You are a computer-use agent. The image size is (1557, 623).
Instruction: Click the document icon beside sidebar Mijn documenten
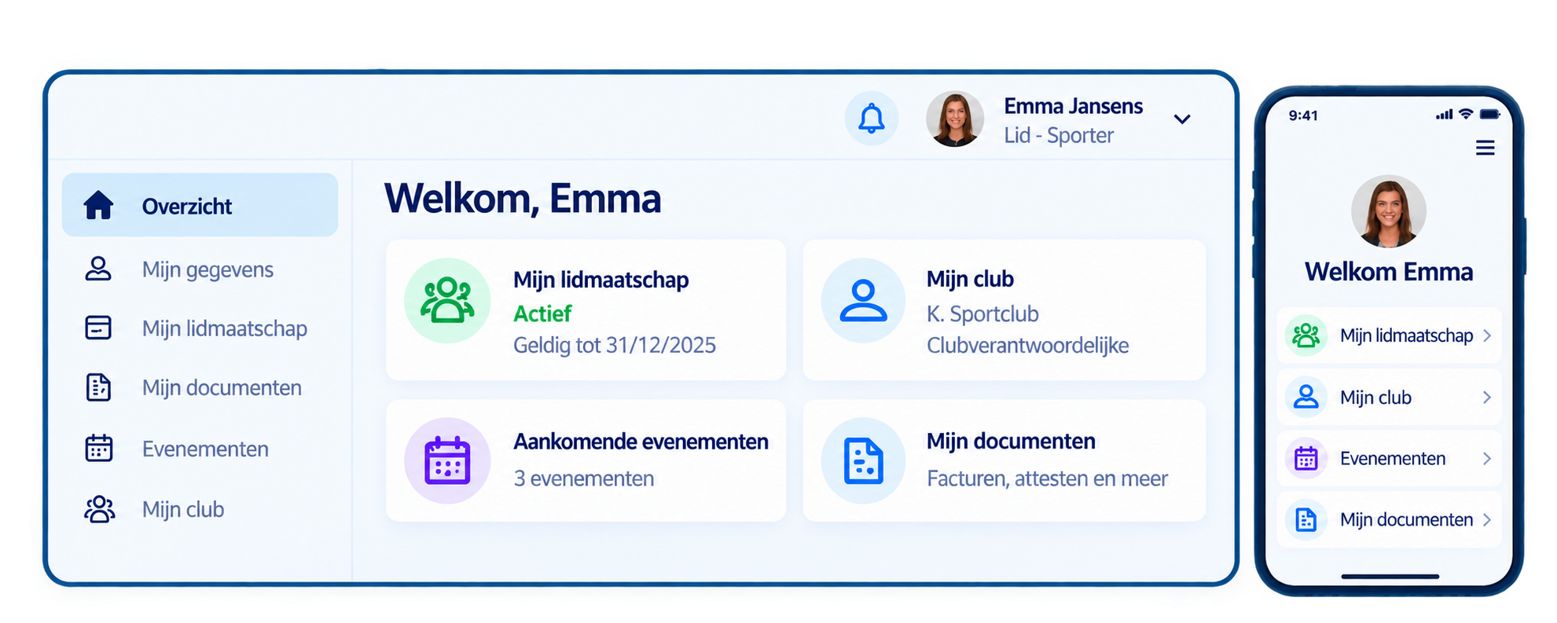[98, 387]
